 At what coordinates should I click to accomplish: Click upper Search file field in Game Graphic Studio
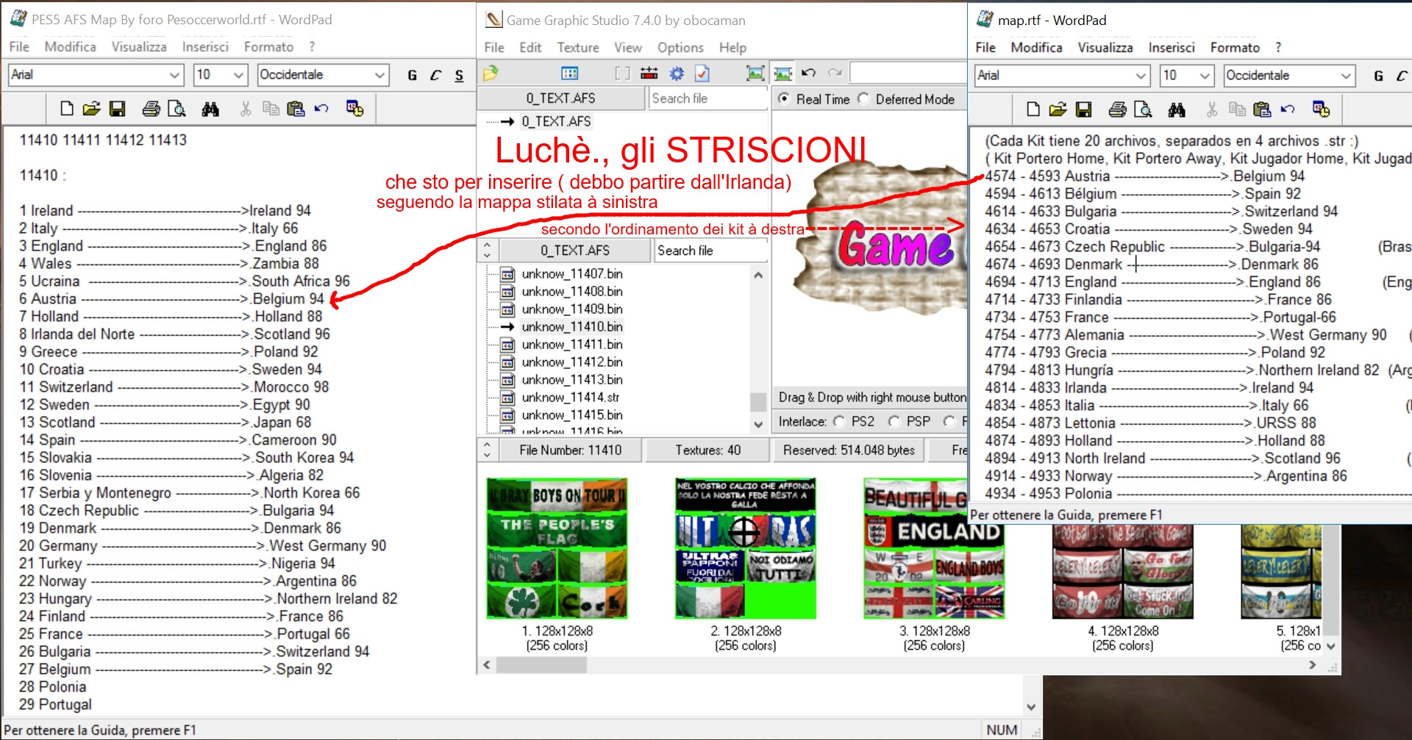pyautogui.click(x=708, y=98)
